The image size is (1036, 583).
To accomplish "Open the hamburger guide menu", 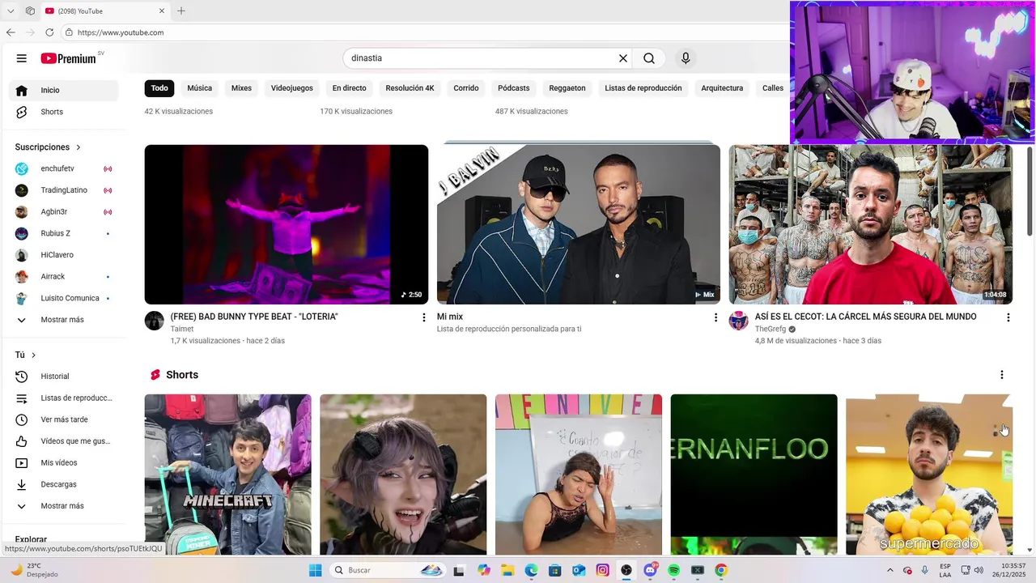I will point(22,58).
